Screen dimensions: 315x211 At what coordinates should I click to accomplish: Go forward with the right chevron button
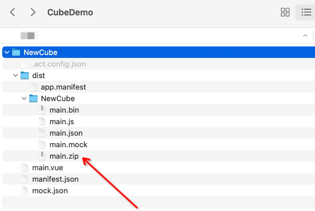[33, 12]
